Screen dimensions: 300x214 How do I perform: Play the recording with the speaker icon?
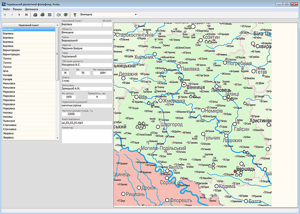[x=58, y=15]
